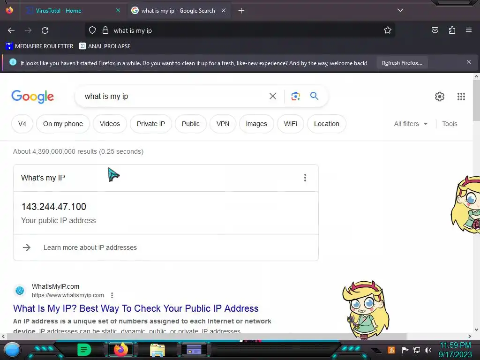Screen dimensions: 480x360
Task: Open the card-window app in taskbar
Action: pos(194,350)
